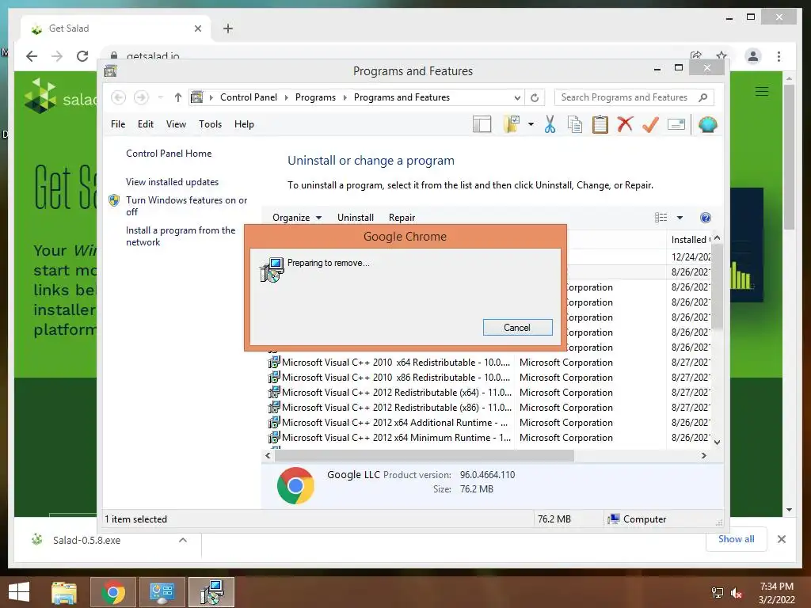Open the Windows Start button
811x608 pixels.
coord(19,592)
